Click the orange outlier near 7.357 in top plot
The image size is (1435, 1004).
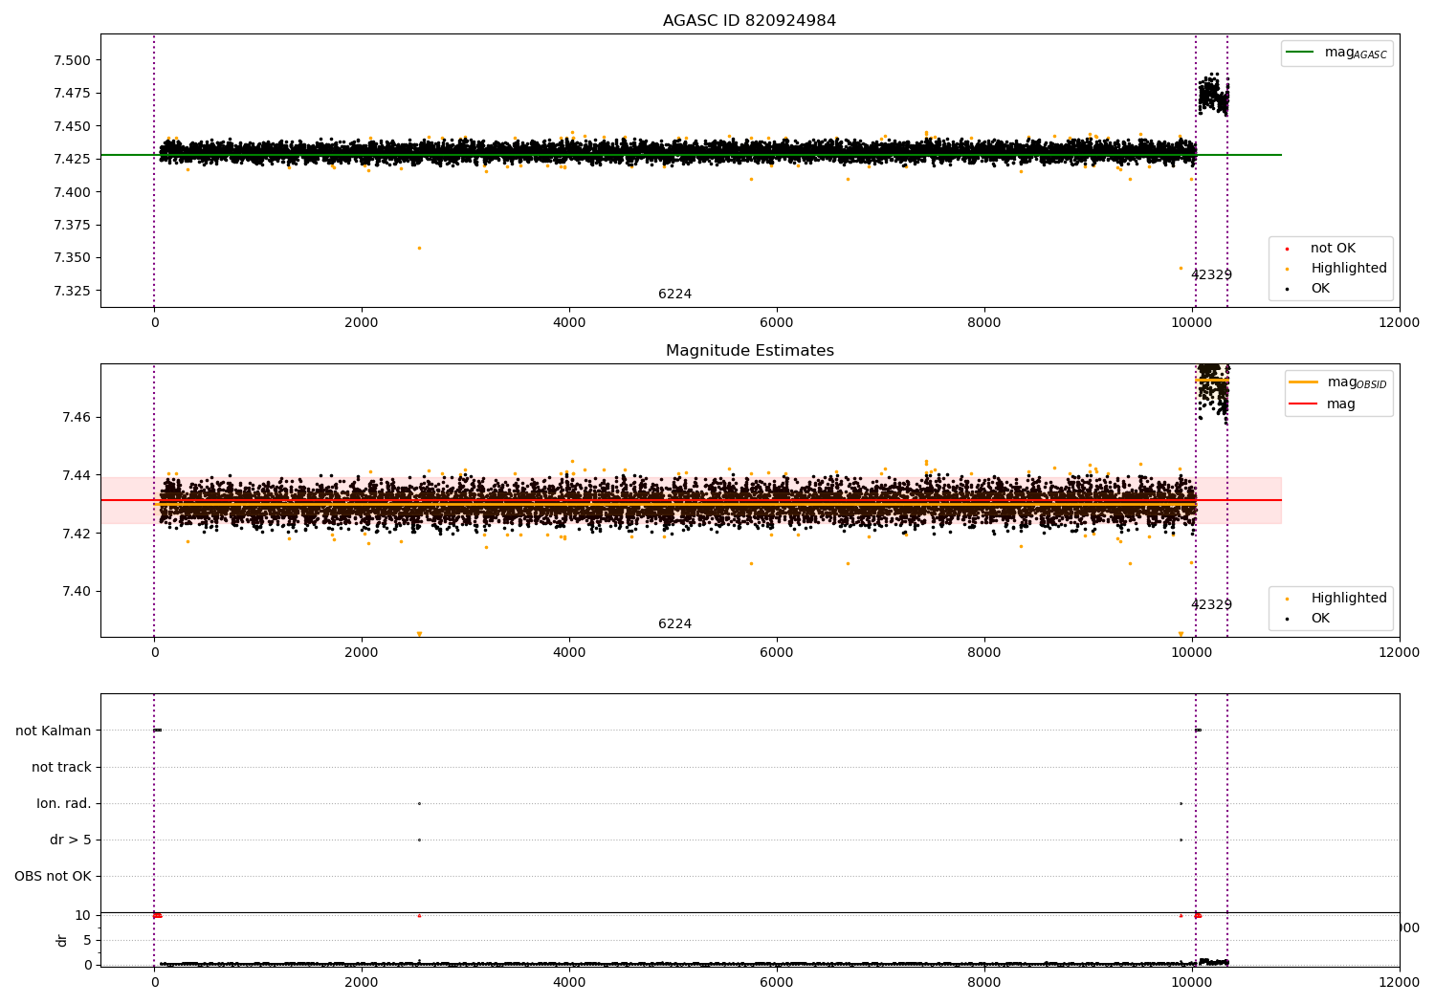(x=419, y=248)
